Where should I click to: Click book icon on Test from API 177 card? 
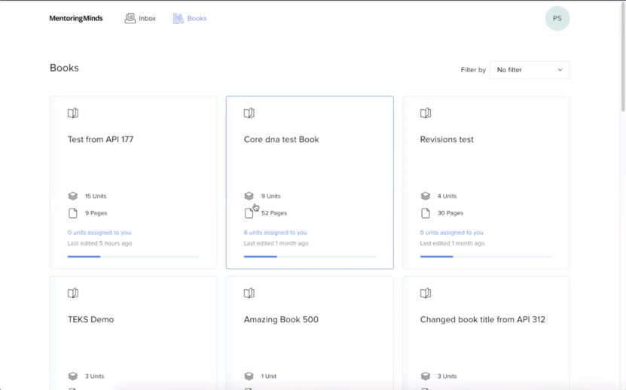point(72,113)
